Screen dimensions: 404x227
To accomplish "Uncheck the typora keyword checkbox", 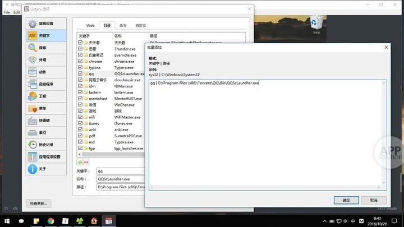I will tap(80, 67).
